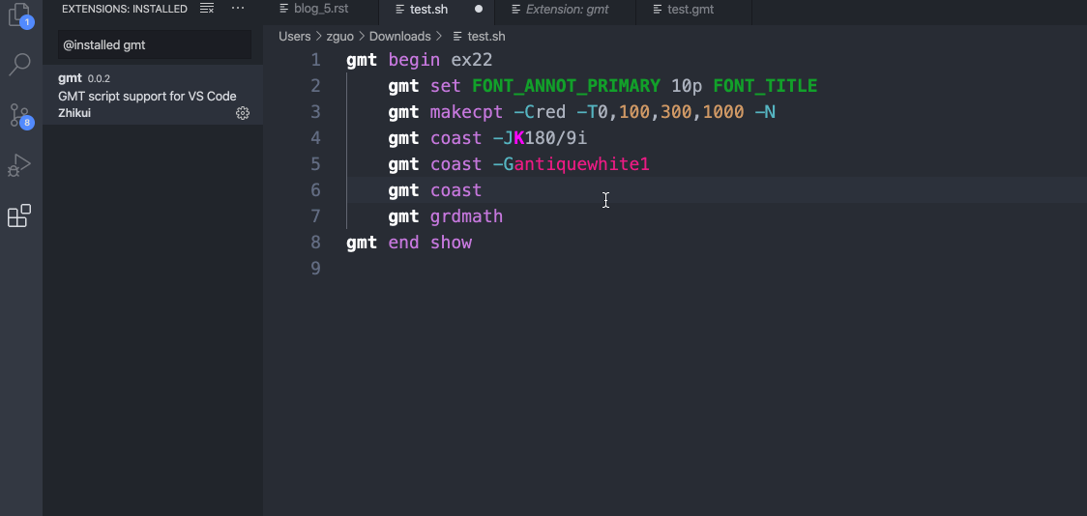The height and width of the screenshot is (516, 1087).
Task: Click FONT_TITLE on line 2
Action: click(x=765, y=86)
